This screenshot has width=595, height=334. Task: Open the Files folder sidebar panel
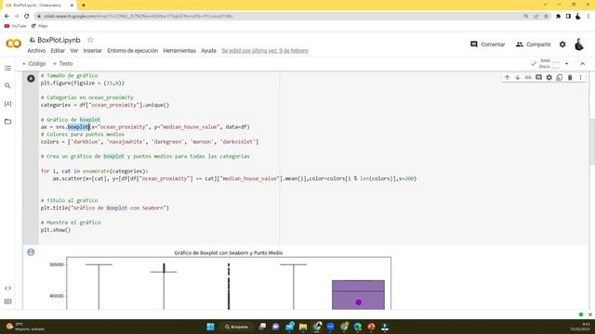click(7, 122)
